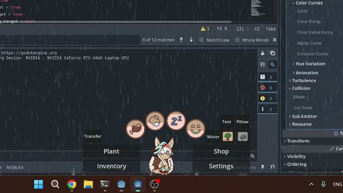The height and width of the screenshot is (193, 343).
Task: Click the Transfer button
Action: (x=92, y=136)
